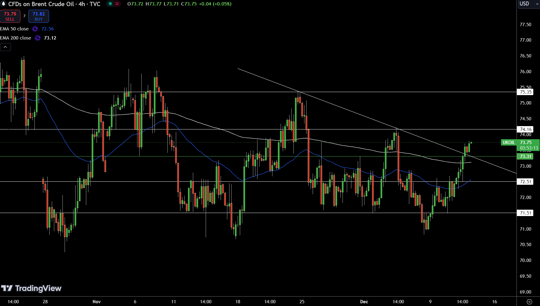Click the Nov date label on time axis

click(x=97, y=302)
